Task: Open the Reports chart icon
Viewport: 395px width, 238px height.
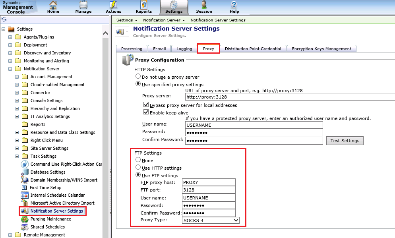Action: click(143, 5)
